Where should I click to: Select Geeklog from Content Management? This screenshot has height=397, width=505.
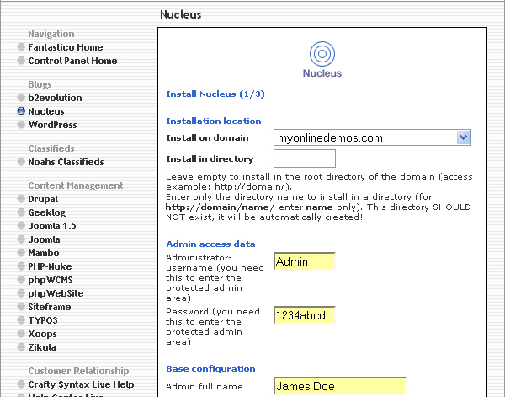coord(46,213)
